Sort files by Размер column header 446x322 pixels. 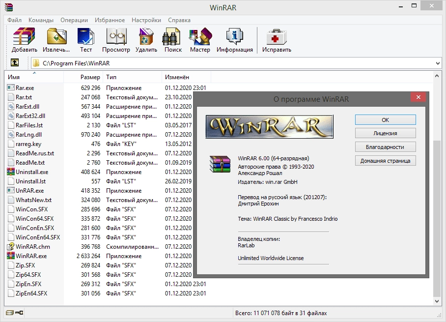pos(84,77)
